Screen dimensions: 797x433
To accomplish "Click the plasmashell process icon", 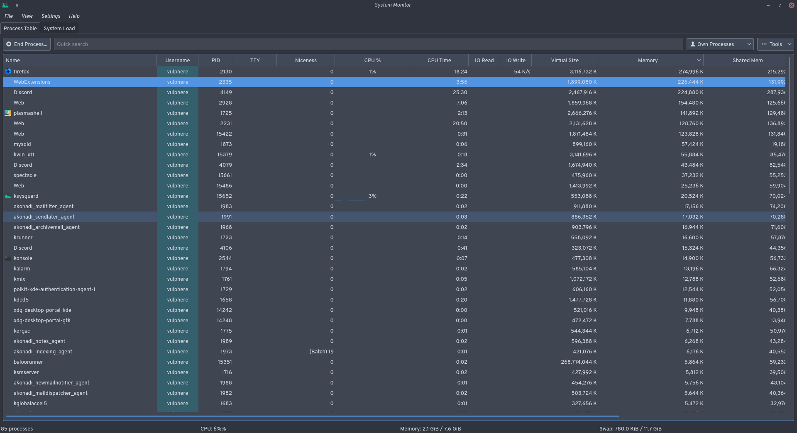I will pyautogui.click(x=8, y=113).
